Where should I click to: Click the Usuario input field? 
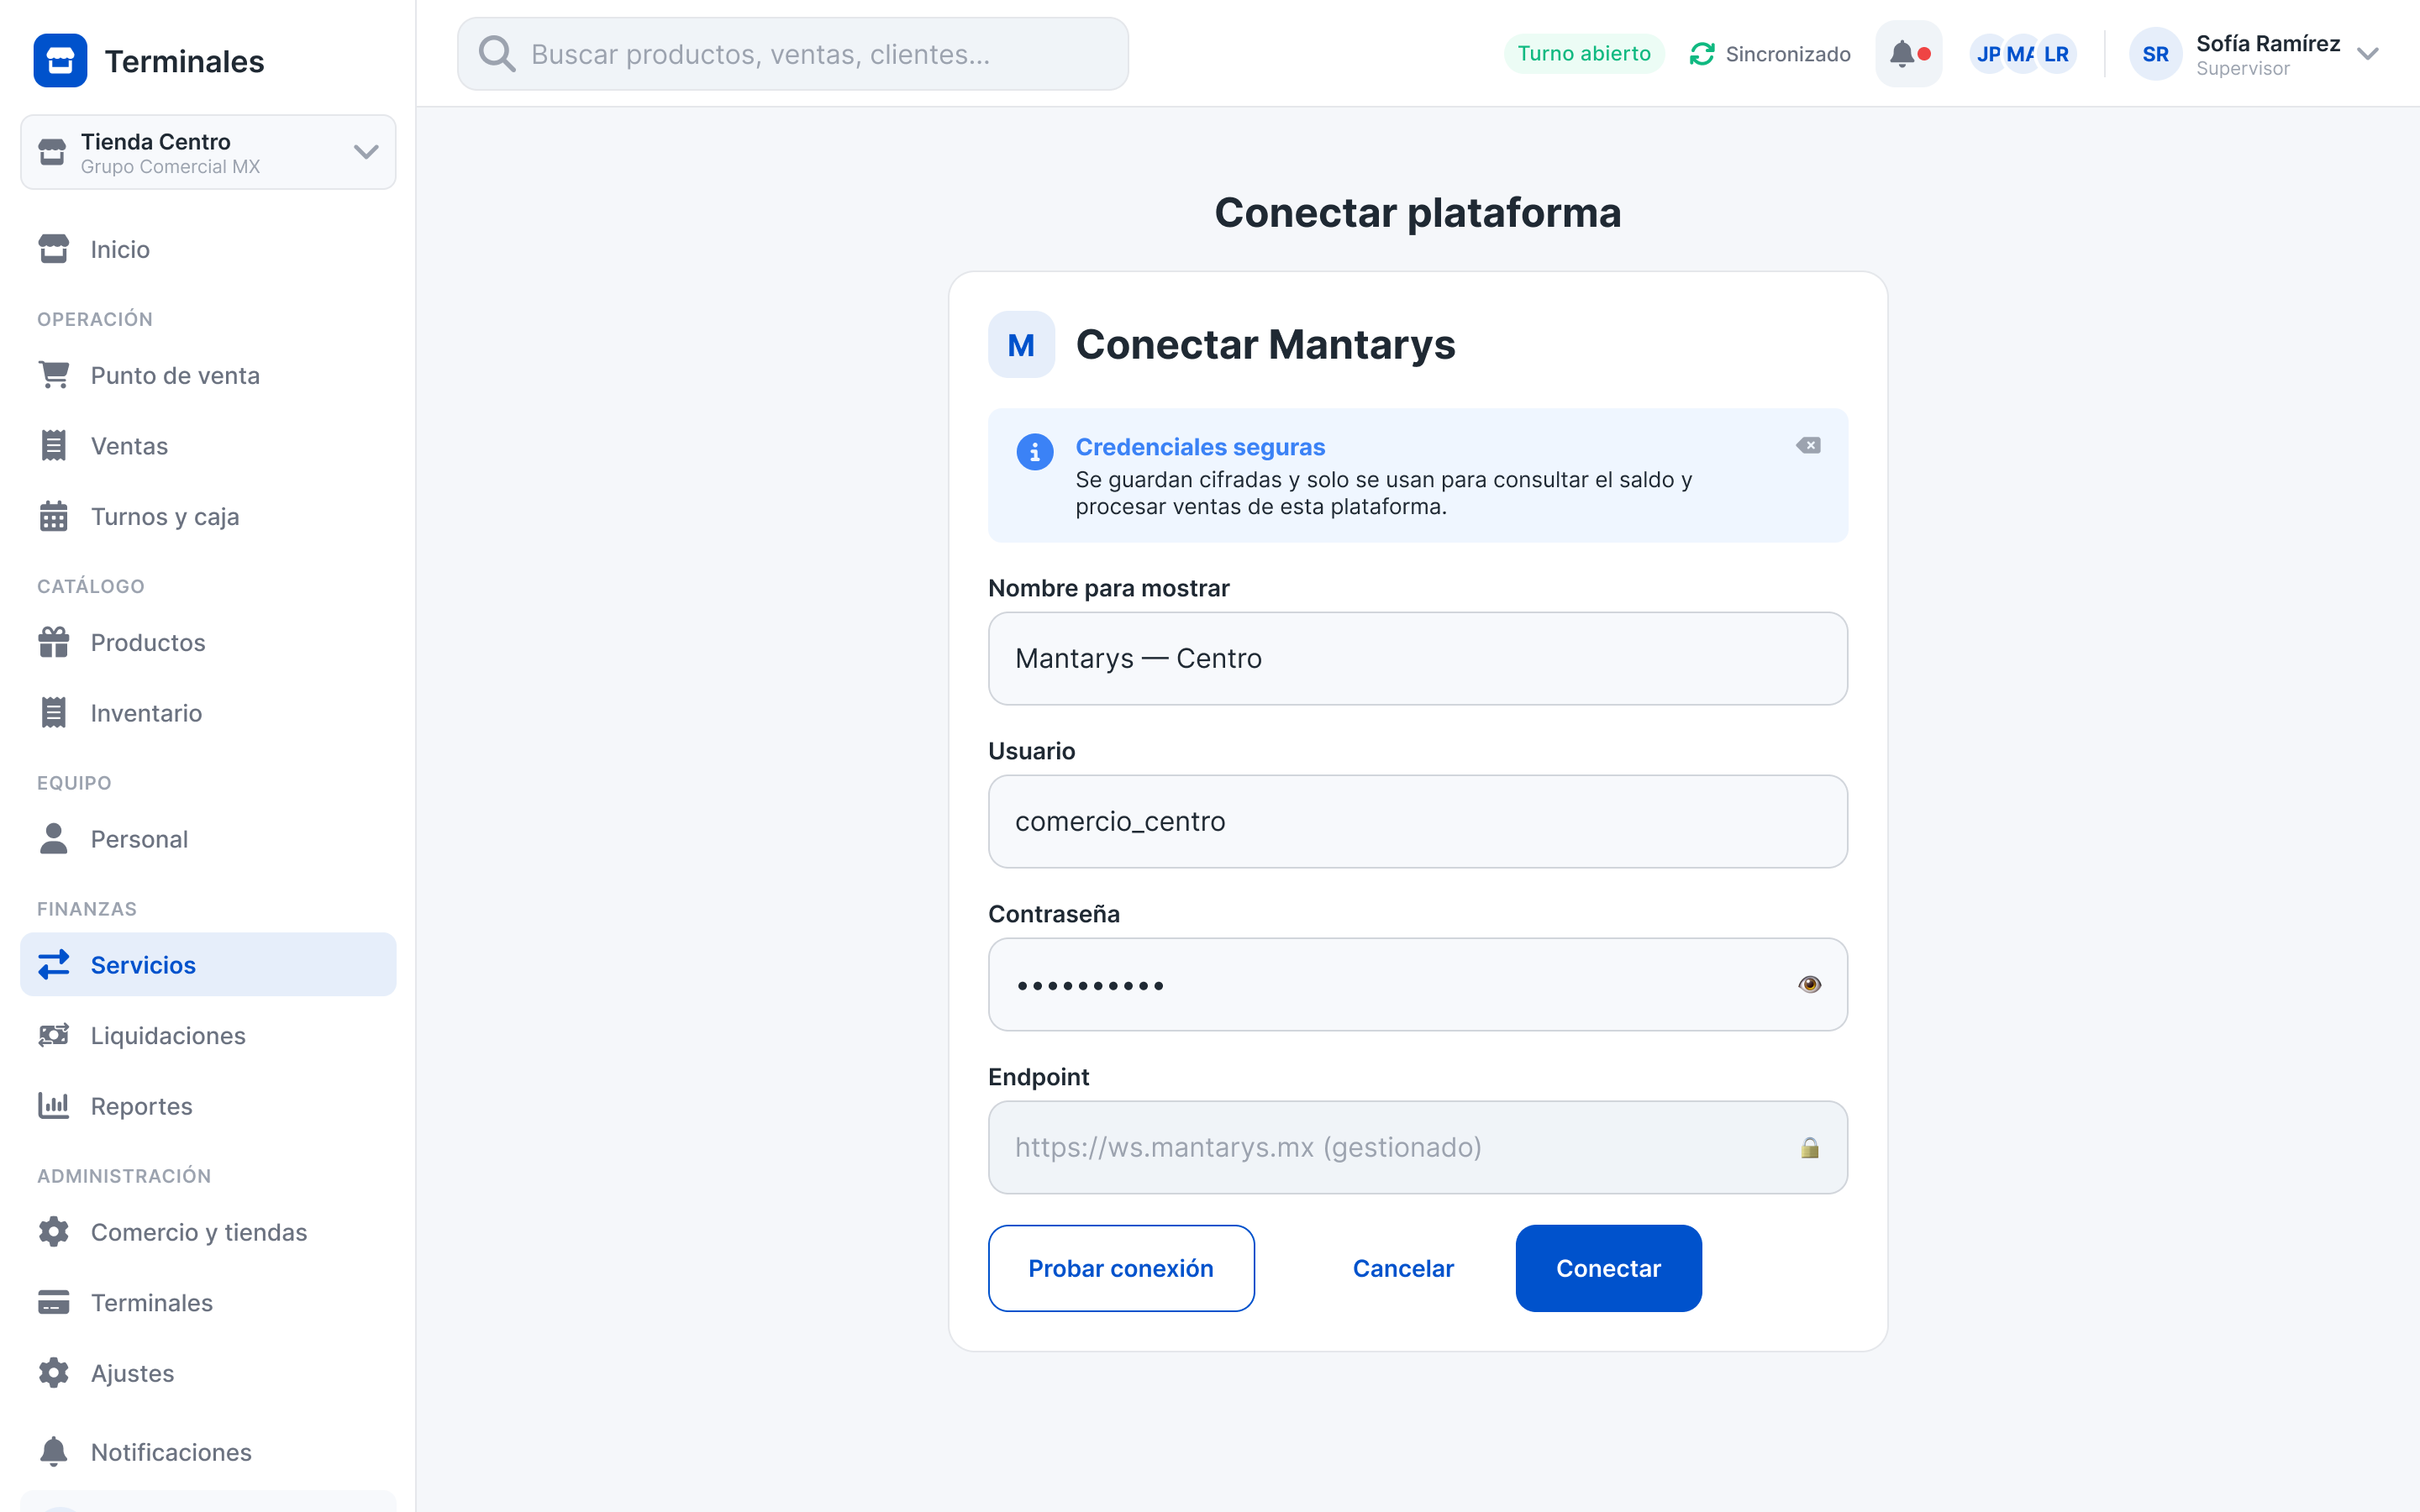point(1417,821)
